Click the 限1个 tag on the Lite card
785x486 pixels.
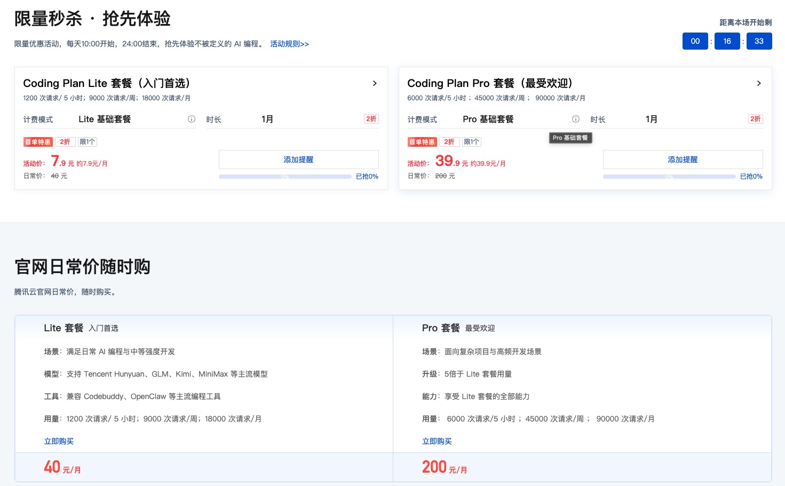(x=87, y=141)
